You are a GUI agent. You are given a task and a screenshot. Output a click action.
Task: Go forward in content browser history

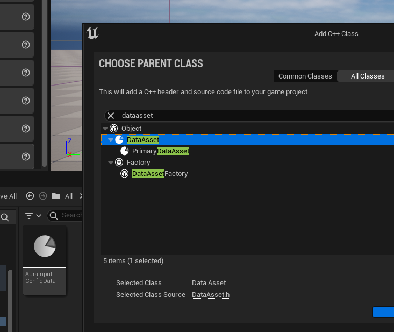(x=43, y=196)
